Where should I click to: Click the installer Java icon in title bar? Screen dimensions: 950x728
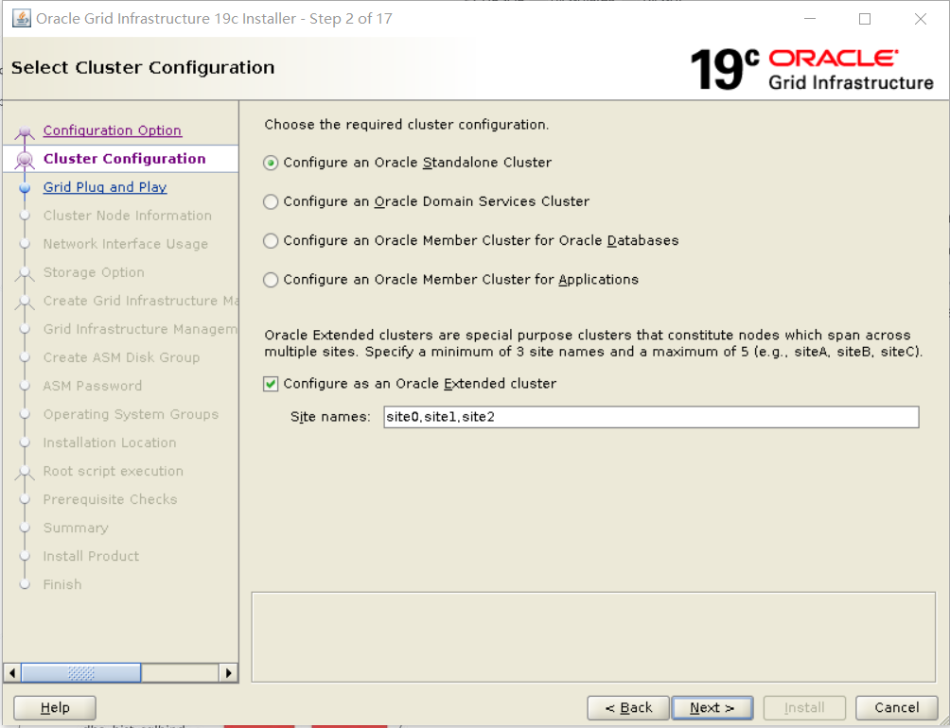[x=22, y=18]
